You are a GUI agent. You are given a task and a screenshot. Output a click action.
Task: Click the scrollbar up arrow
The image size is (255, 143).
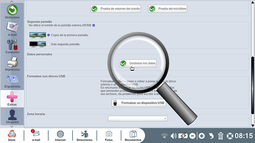253,2
